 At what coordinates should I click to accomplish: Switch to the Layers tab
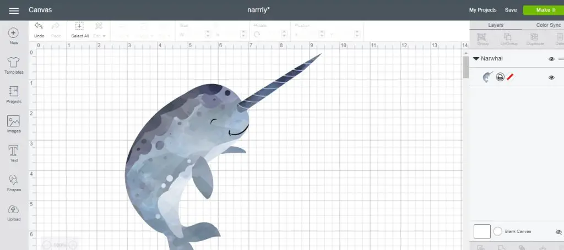tap(496, 25)
